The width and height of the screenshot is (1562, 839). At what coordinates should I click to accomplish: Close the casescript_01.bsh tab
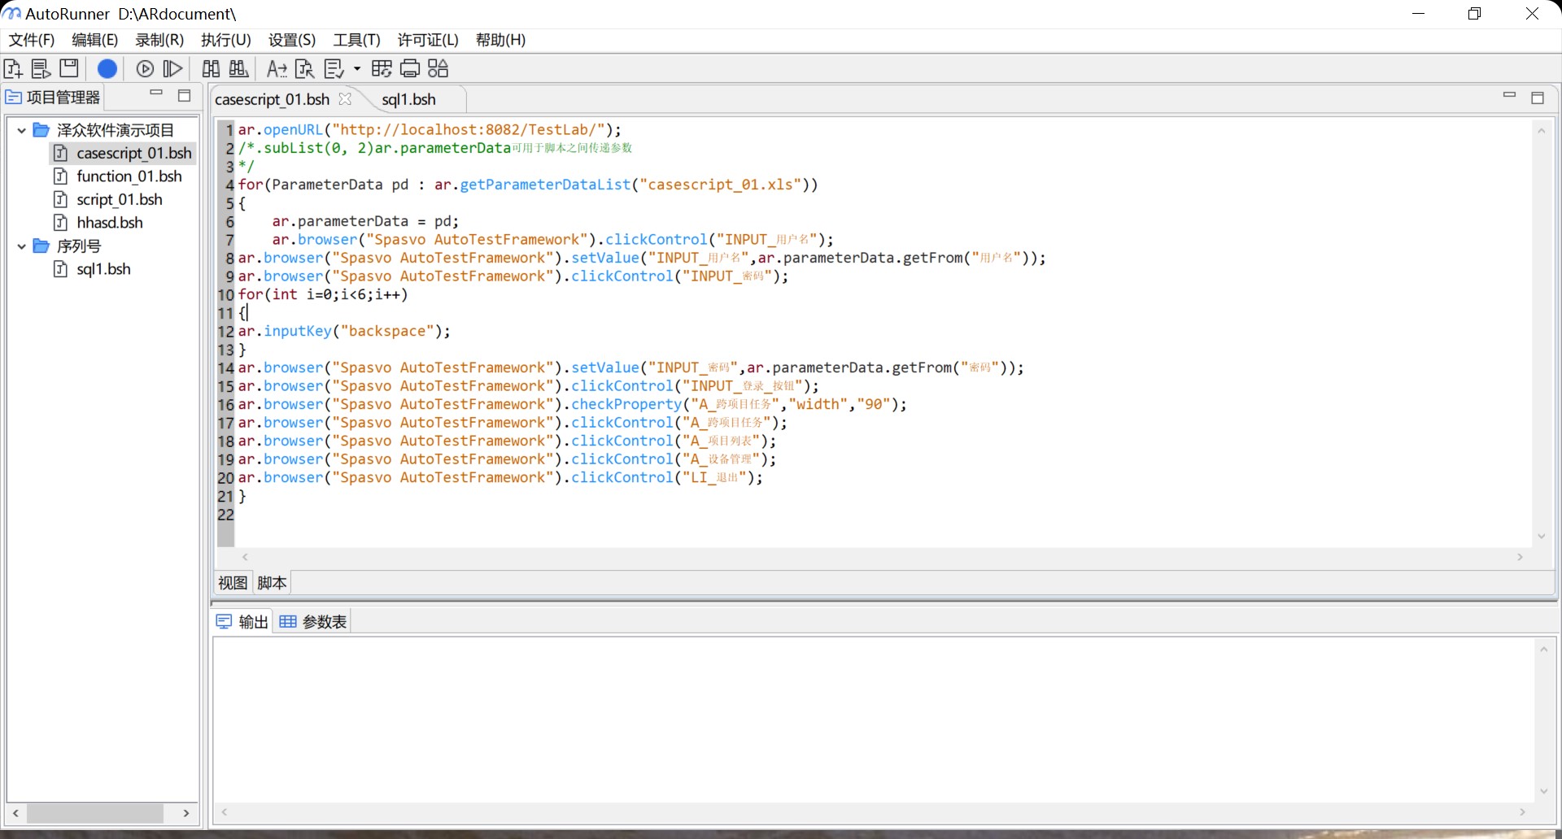[x=345, y=98]
